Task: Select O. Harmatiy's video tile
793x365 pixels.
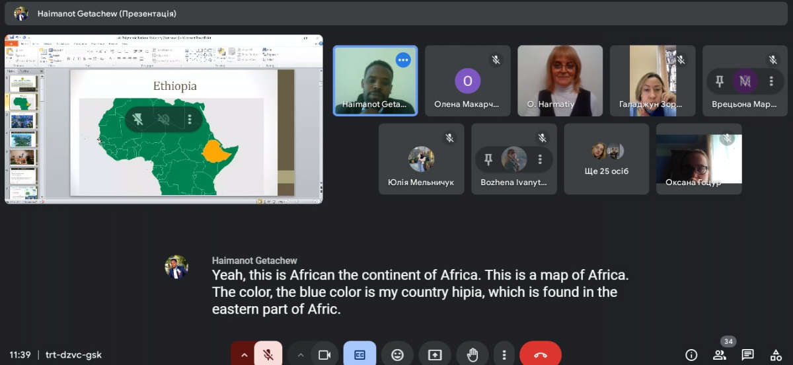Action: pos(560,81)
